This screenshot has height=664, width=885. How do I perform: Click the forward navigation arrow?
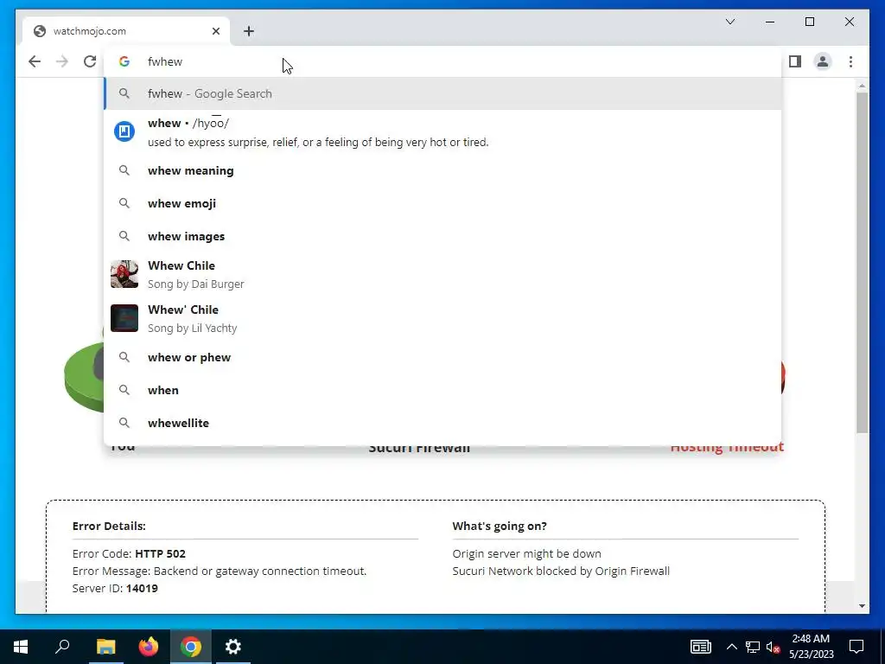click(62, 61)
